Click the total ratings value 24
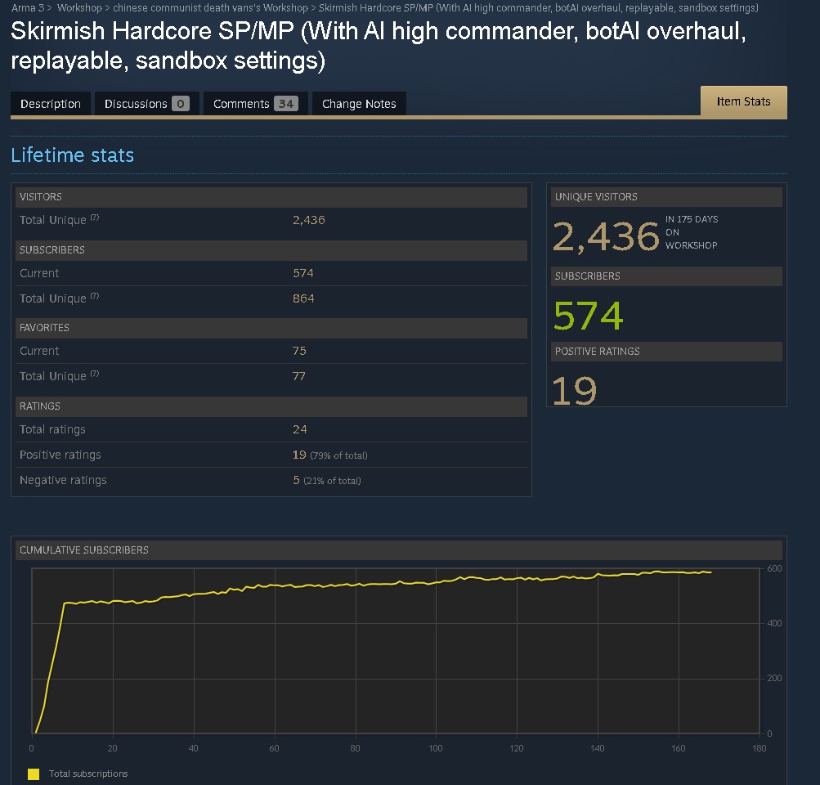Screen dimensions: 820x785 300,429
